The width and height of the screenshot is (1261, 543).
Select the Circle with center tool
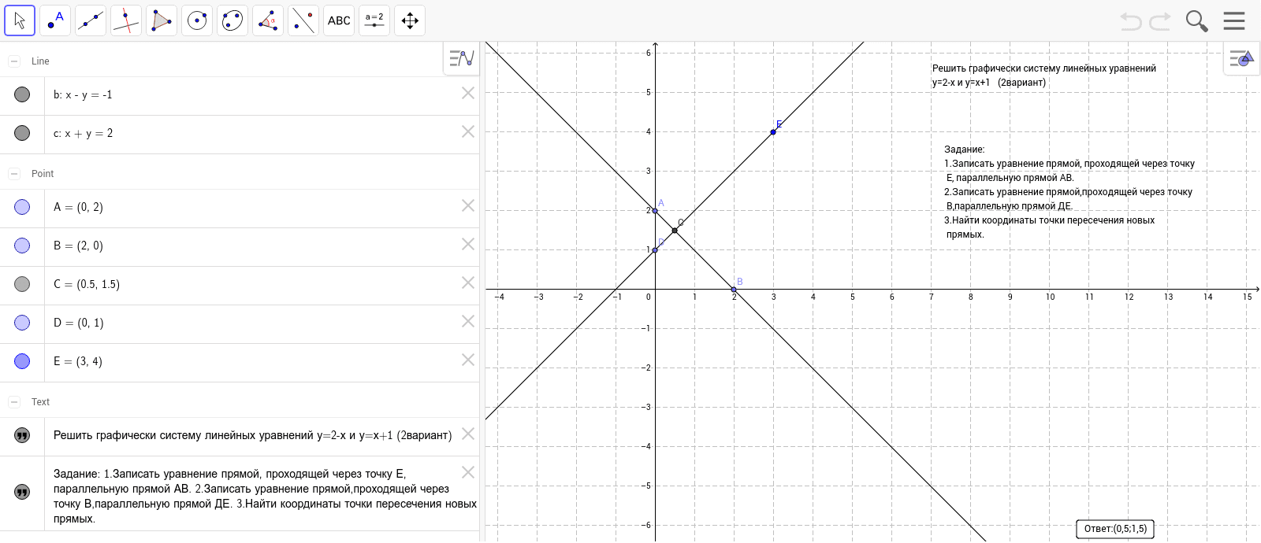point(197,20)
